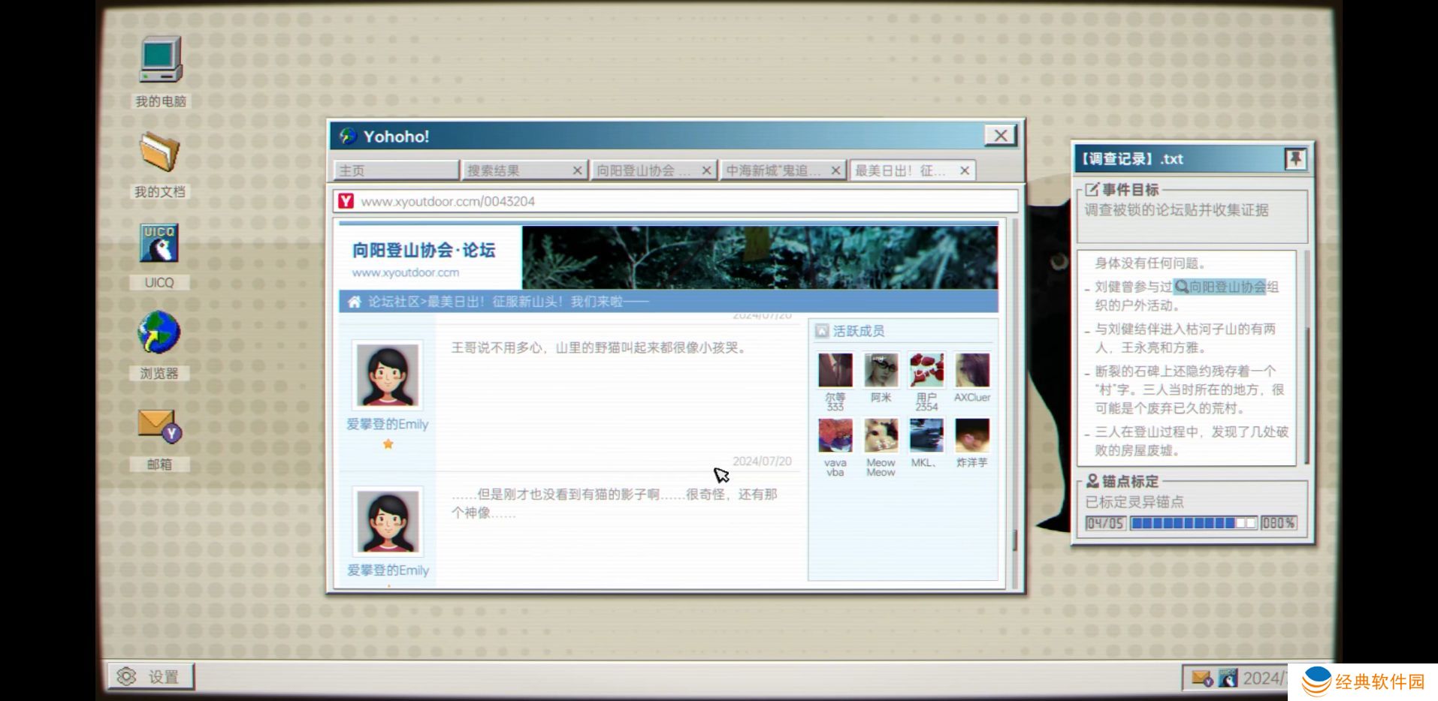Screen dimensions: 1438x701
Task: Close the 中海新城"鬼追… tab
Action: click(x=835, y=170)
